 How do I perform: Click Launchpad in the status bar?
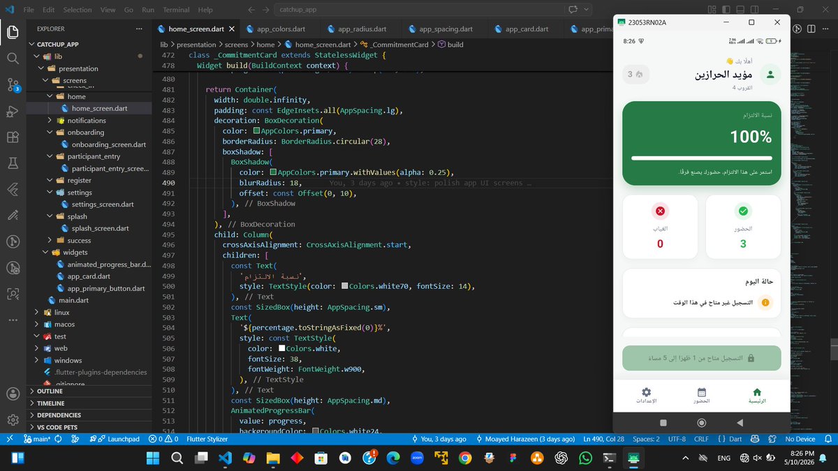(118, 439)
